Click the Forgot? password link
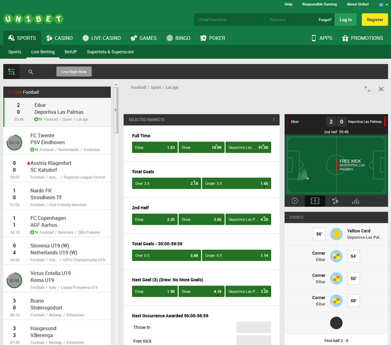The height and width of the screenshot is (345, 391). pos(325,20)
